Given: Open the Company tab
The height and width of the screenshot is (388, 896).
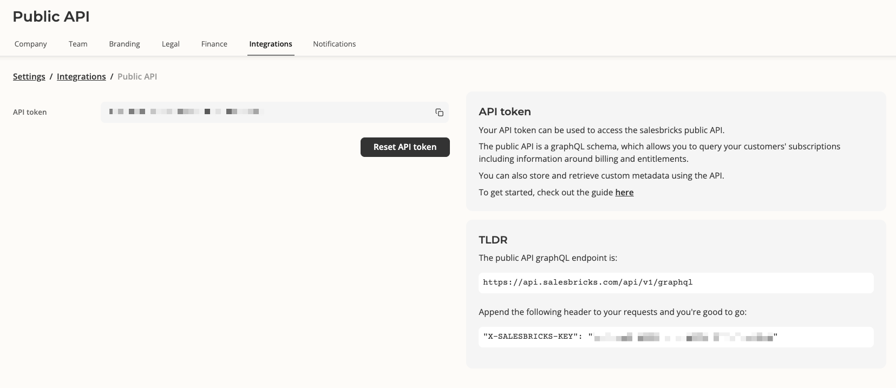Looking at the screenshot, I should [x=31, y=44].
